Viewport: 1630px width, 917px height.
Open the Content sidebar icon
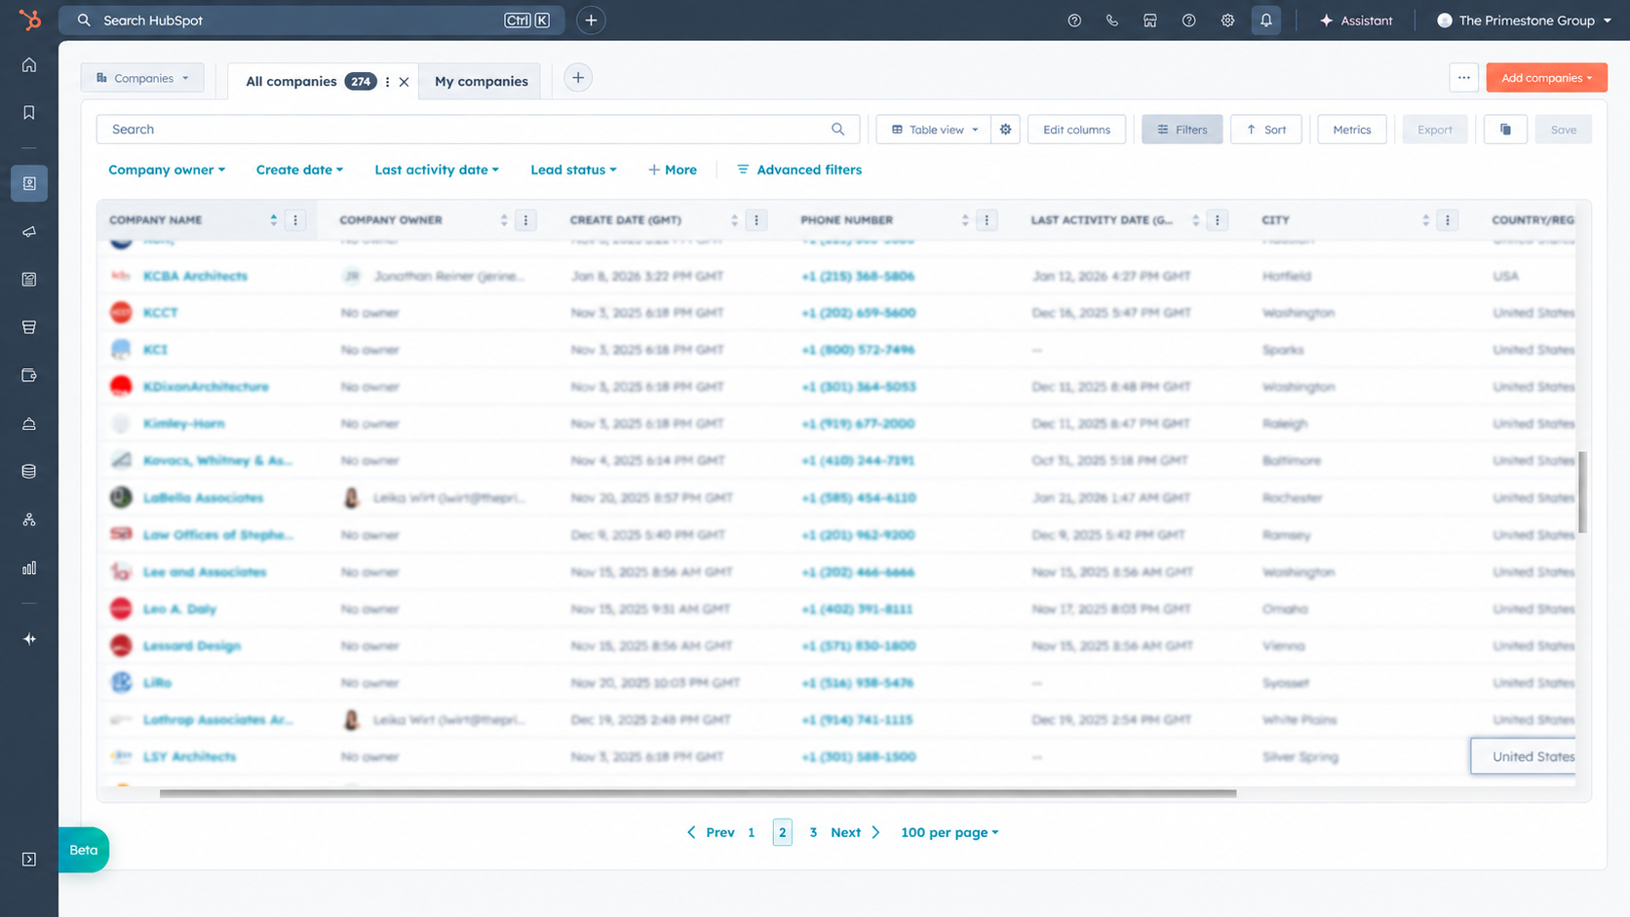[29, 280]
